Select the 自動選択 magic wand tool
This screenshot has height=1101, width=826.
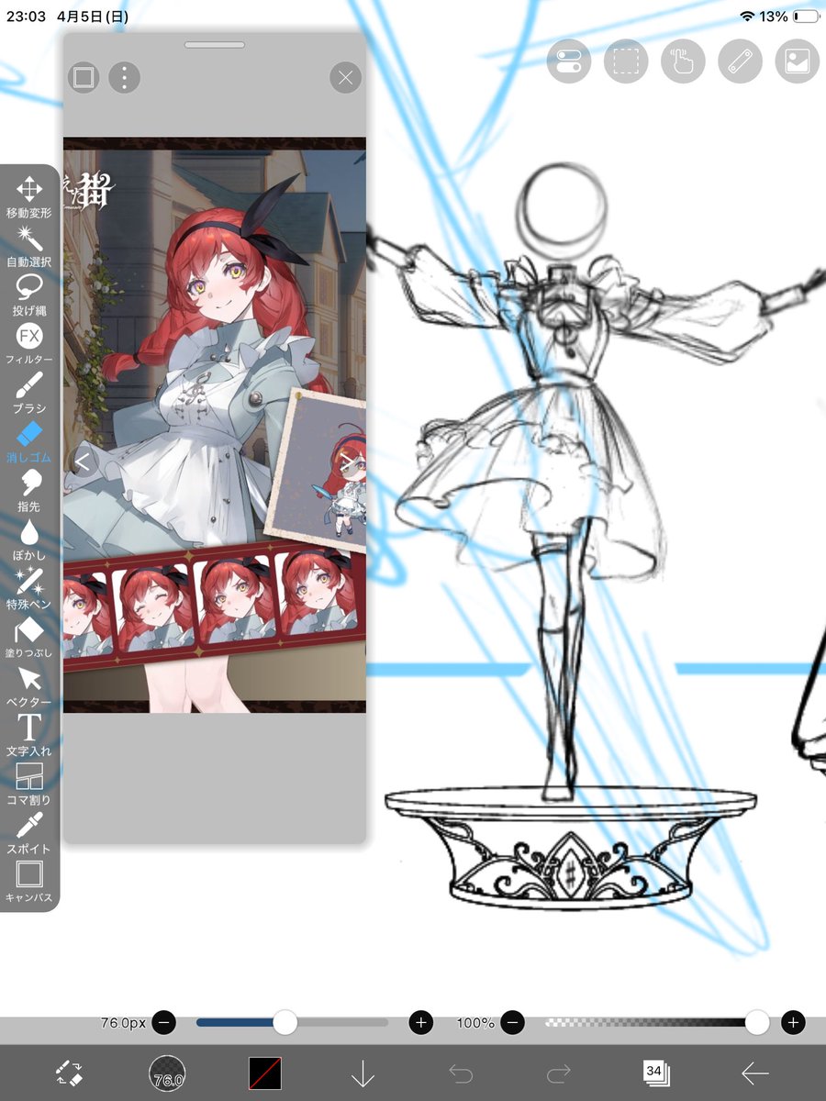[29, 246]
